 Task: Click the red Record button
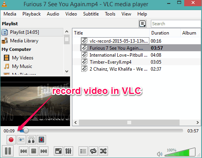[x=11, y=140]
